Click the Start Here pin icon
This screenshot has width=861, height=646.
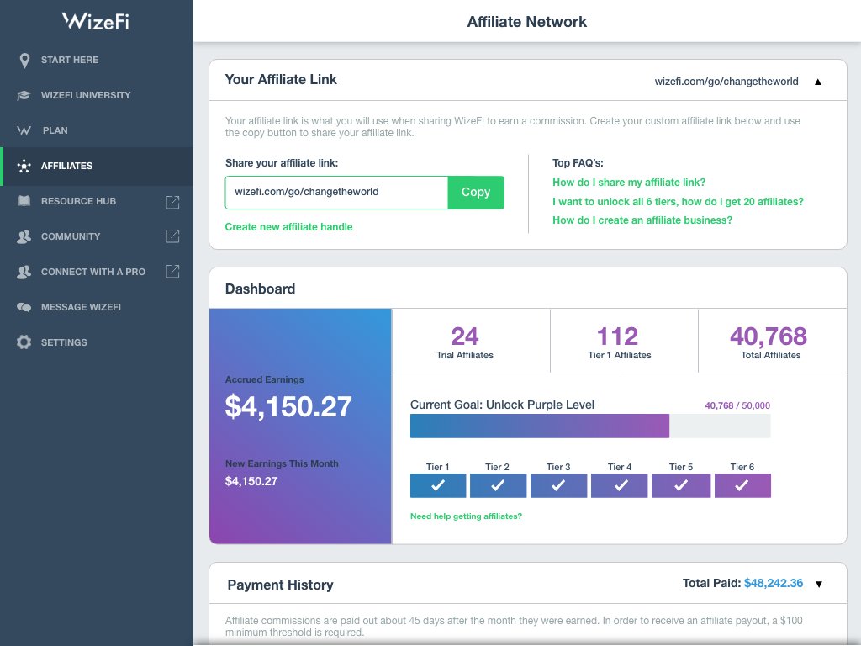click(24, 61)
